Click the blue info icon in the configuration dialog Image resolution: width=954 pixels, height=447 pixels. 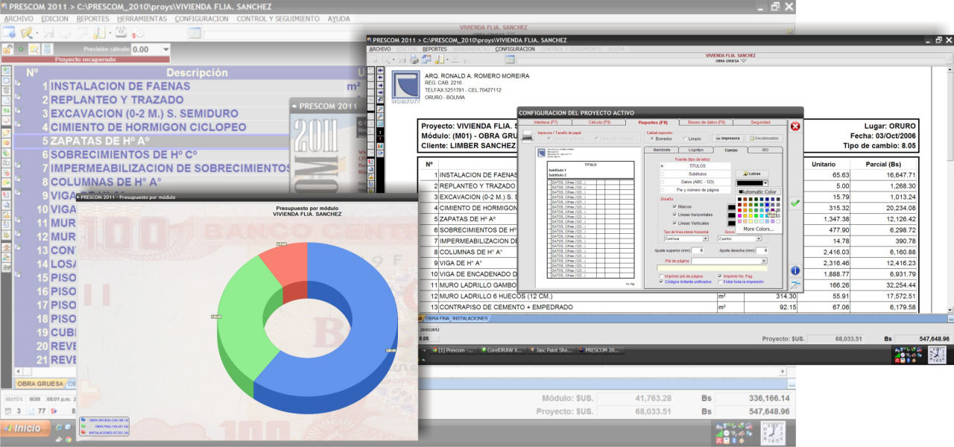click(796, 269)
